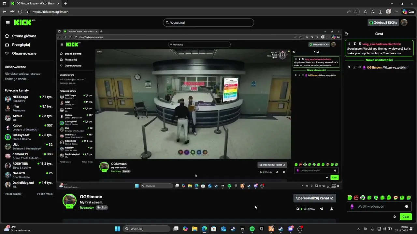
Task: Open the Kick hamburger menu
Action: click(x=8, y=22)
